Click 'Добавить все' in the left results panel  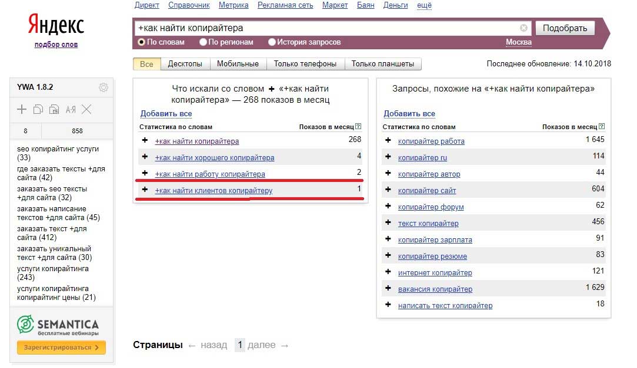coord(166,114)
